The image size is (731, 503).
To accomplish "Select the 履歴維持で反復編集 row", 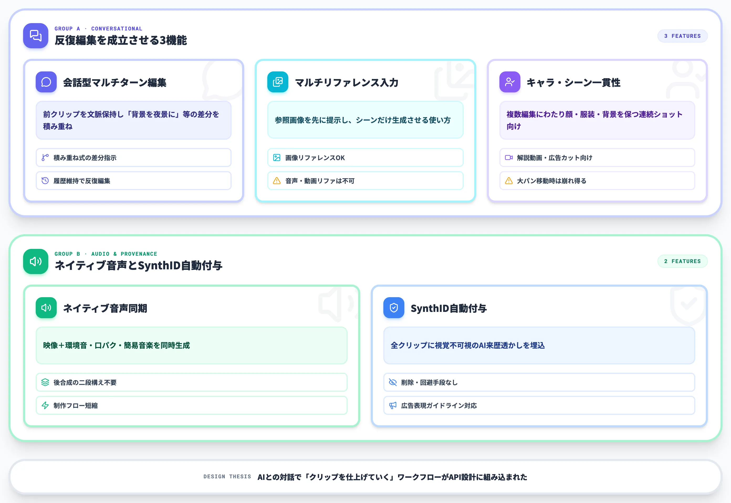I will click(134, 181).
